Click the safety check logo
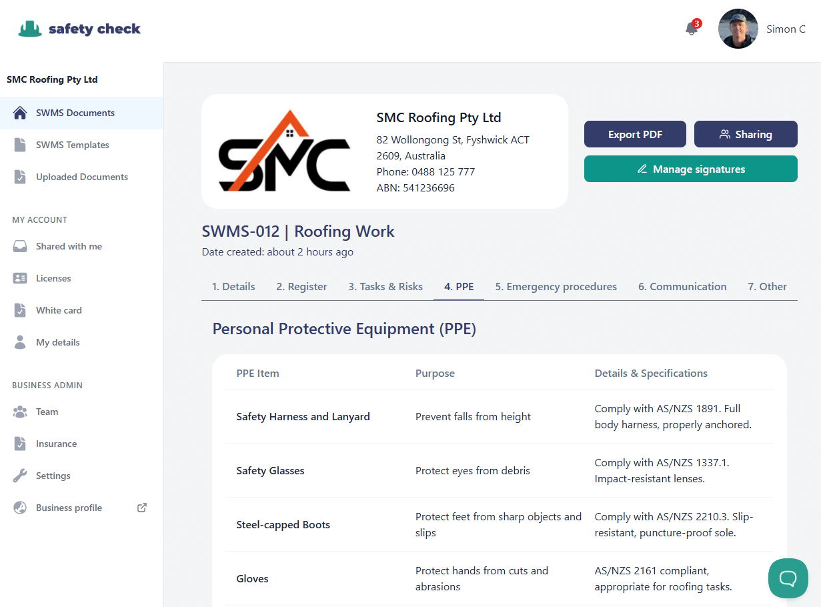The image size is (821, 607). pos(79,29)
